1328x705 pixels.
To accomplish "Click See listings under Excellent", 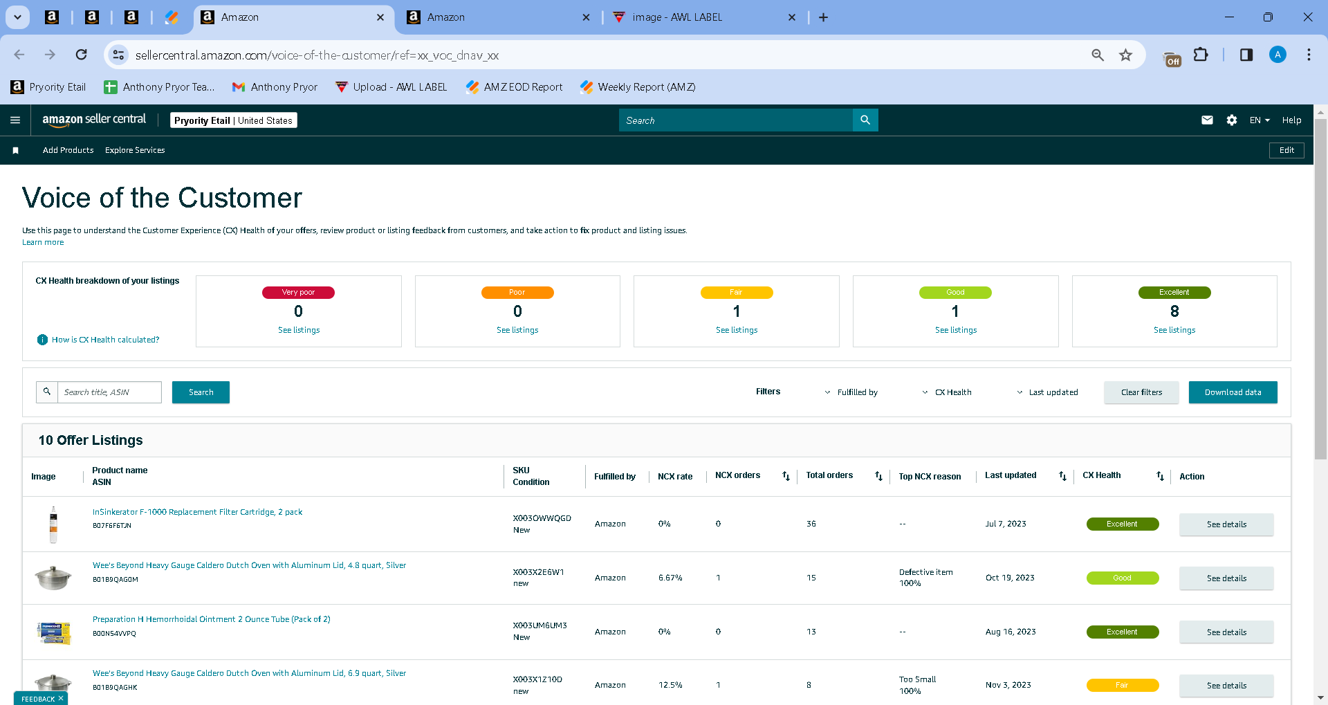I will [x=1174, y=330].
